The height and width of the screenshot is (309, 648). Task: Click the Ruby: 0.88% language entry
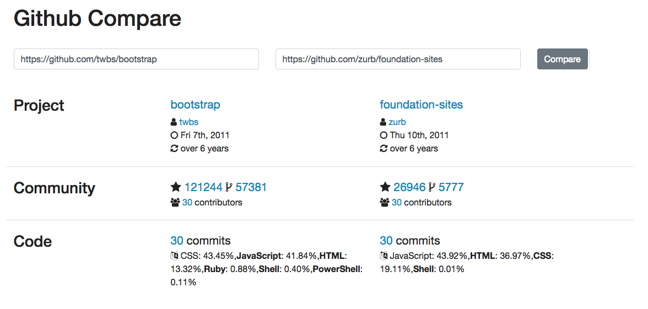click(x=230, y=269)
